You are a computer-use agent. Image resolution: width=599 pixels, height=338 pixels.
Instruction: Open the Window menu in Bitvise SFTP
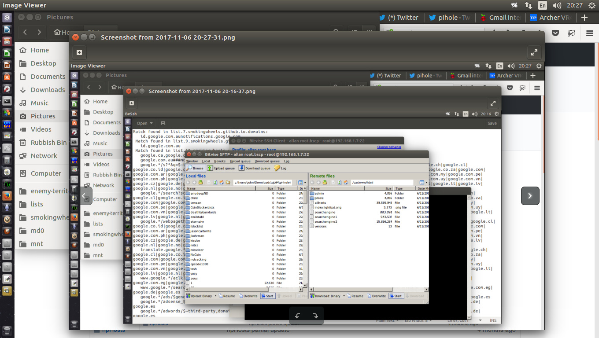(x=192, y=161)
